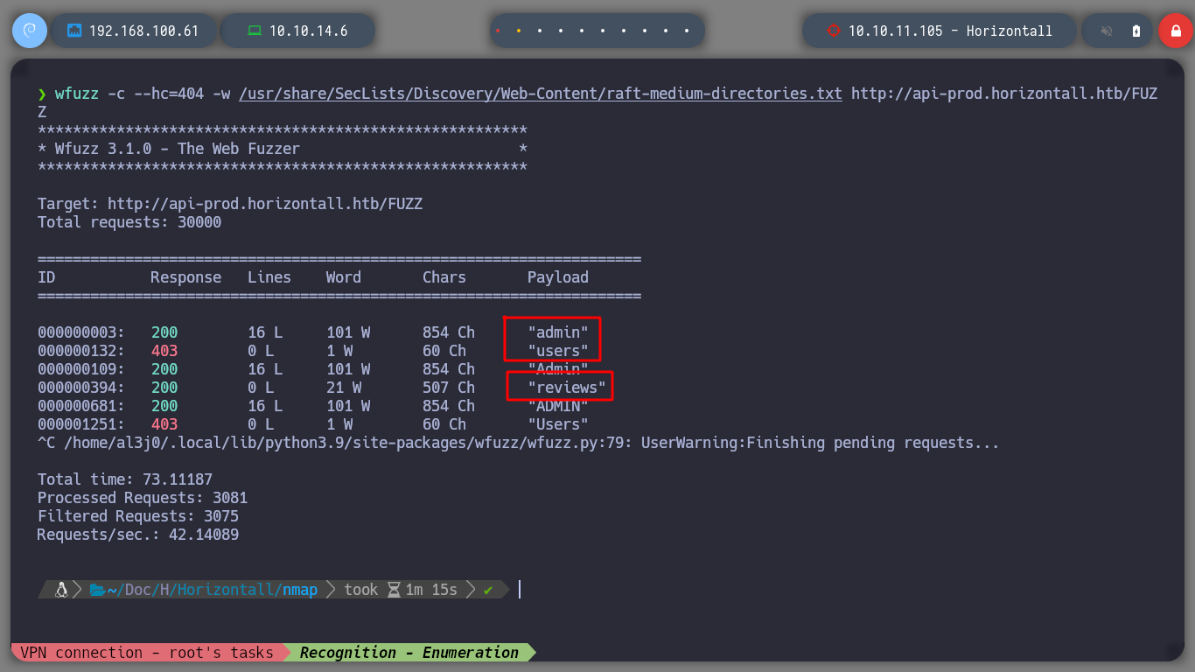
Task: Click the 200 response of row 000000003
Action: point(164,332)
